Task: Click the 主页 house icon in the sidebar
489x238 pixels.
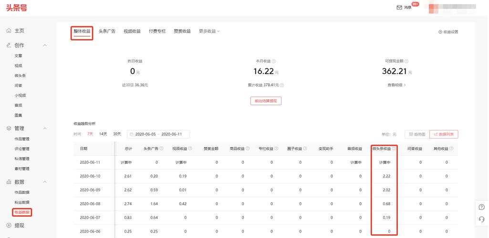Action: [9, 31]
